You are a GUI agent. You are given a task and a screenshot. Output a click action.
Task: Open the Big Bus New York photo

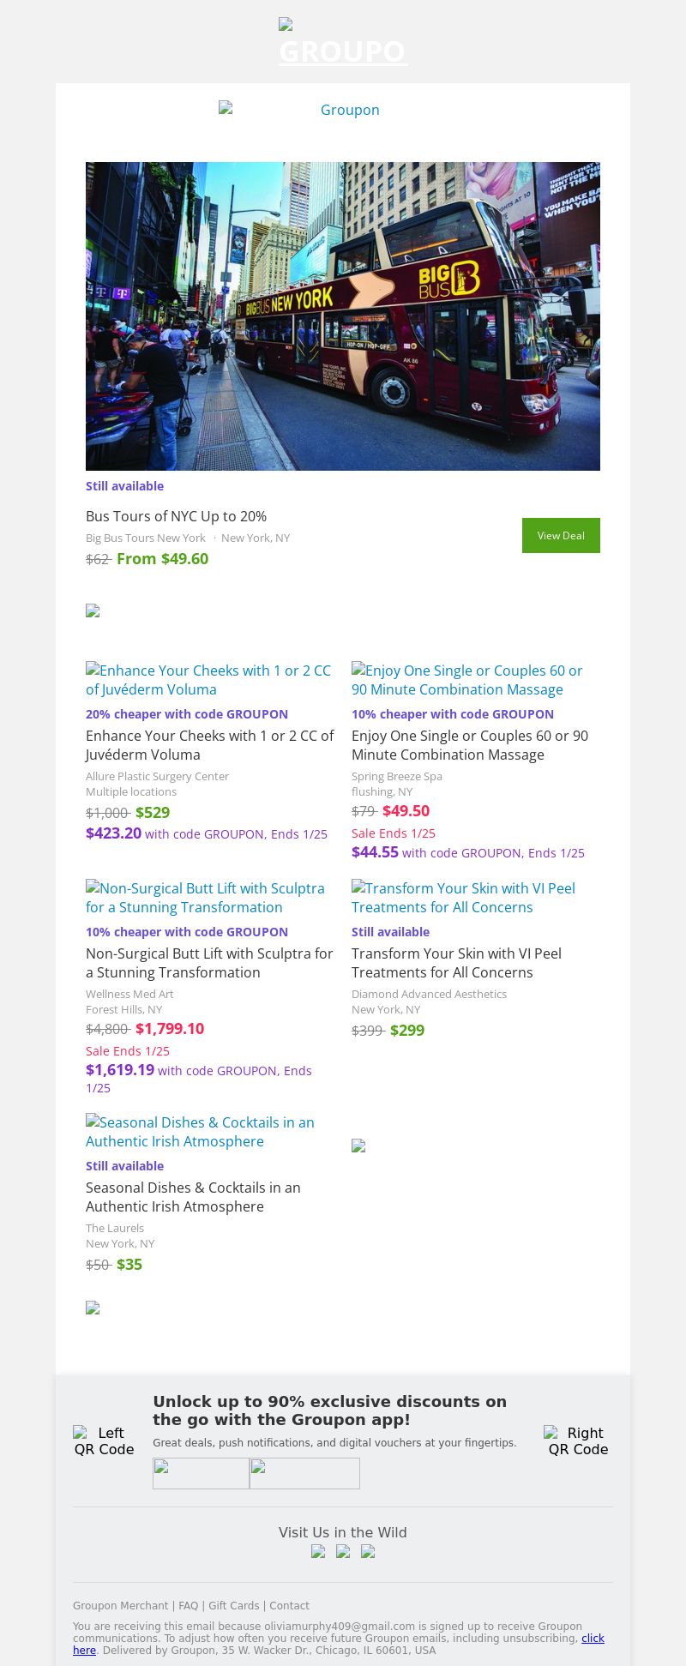click(343, 316)
